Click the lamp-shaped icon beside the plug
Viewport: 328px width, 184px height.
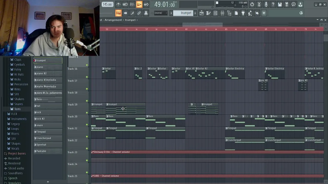pyautogui.click(x=250, y=13)
